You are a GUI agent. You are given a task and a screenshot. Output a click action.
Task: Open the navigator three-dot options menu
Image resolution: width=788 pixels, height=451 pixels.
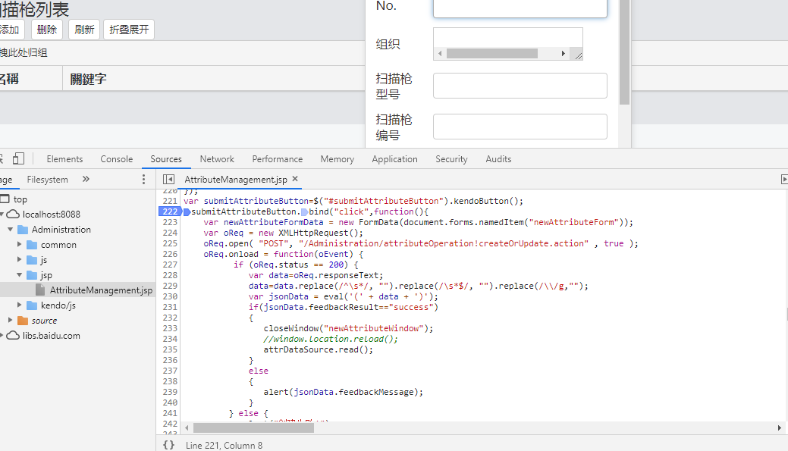pos(144,180)
